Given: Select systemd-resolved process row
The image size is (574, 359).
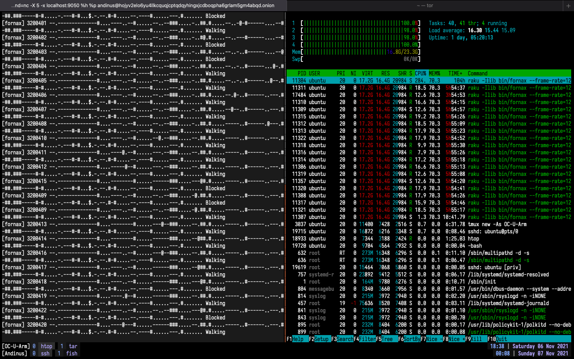Looking at the screenshot, I should tap(429, 274).
